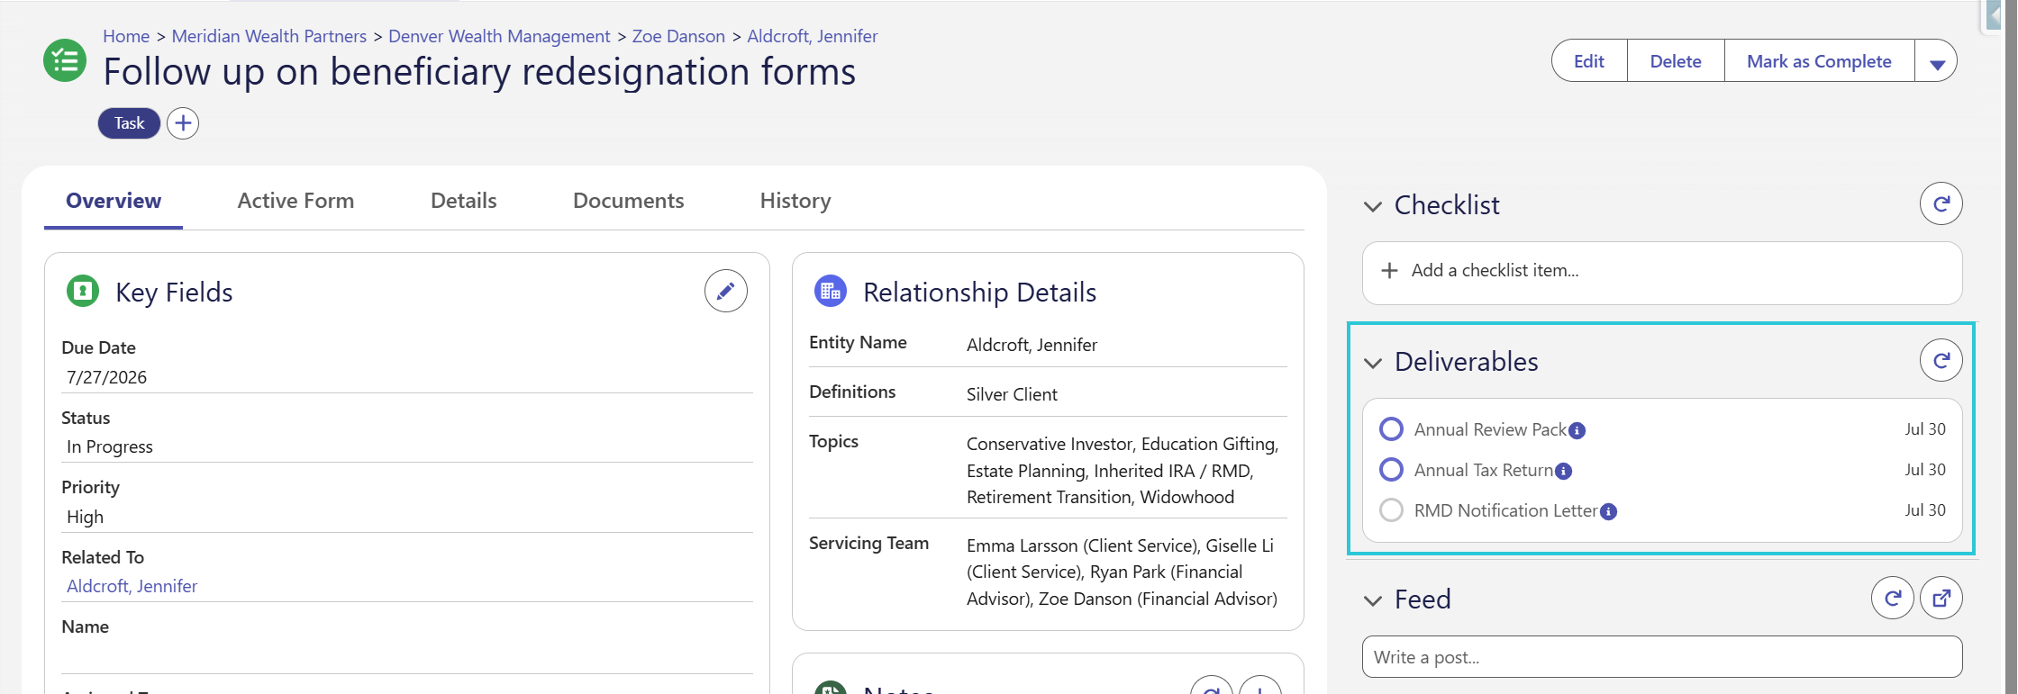
Task: Open the History tab
Action: tap(795, 201)
